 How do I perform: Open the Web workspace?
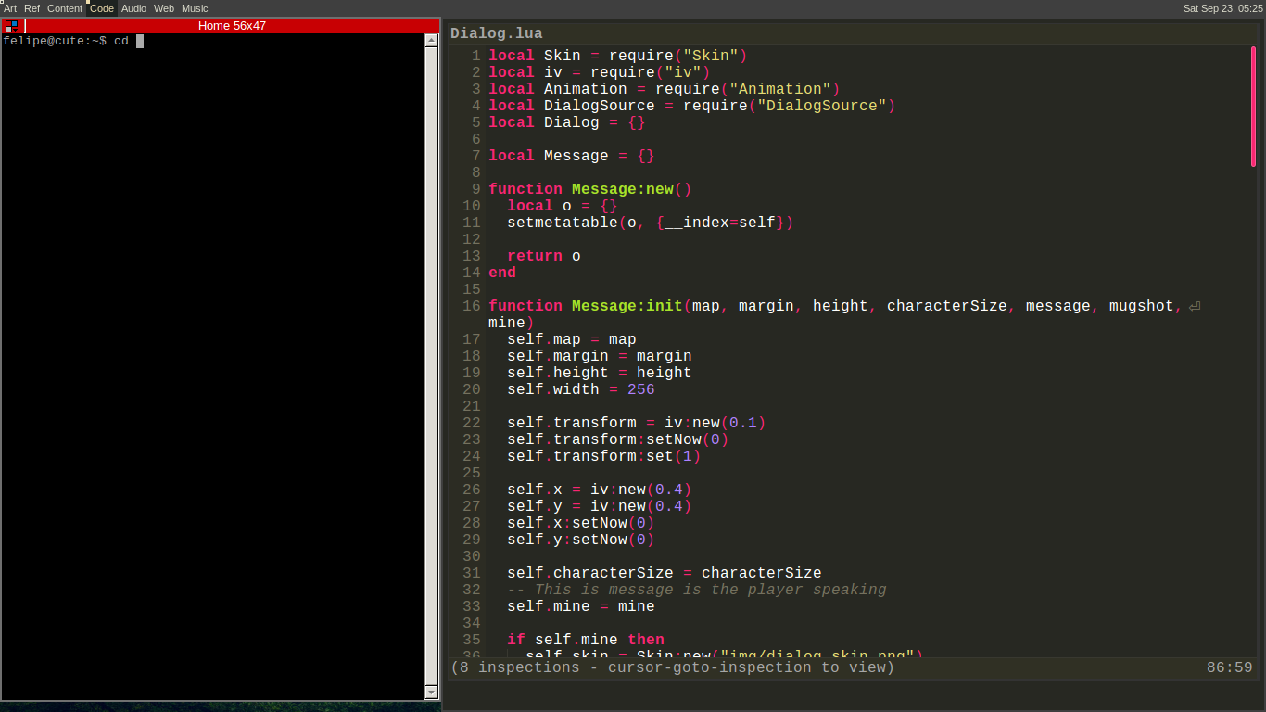(164, 8)
